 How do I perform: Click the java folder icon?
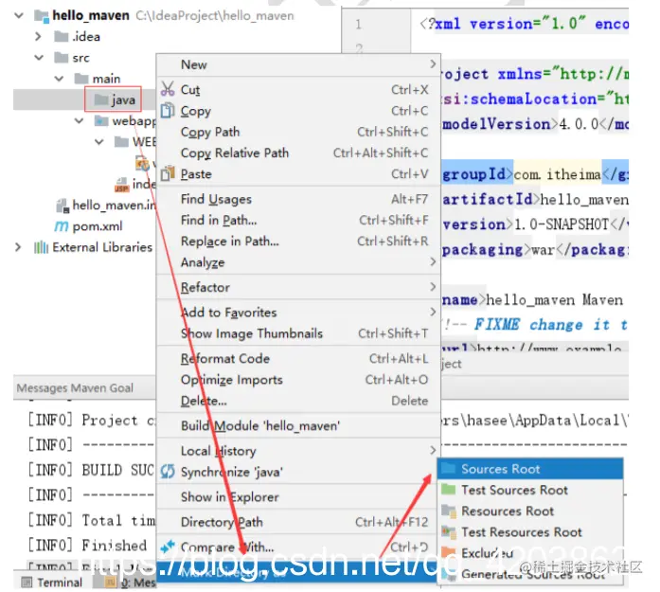click(101, 99)
